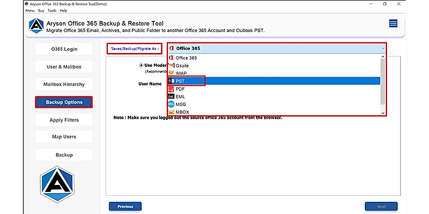
Task: Go to the Map Users step
Action: point(64,137)
